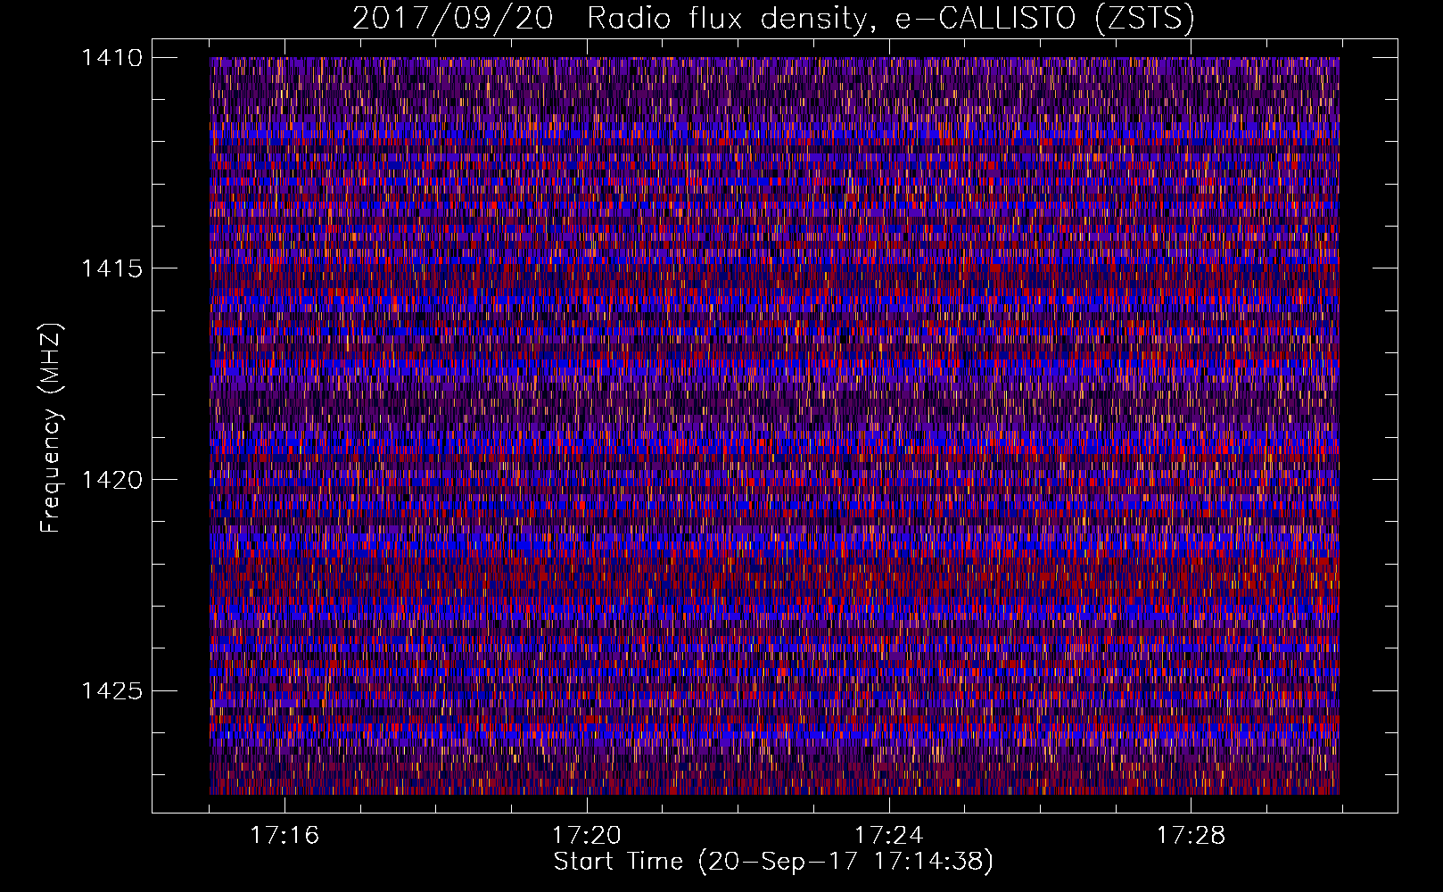
Task: Click the 17:16 time tick label
Action: tap(284, 835)
